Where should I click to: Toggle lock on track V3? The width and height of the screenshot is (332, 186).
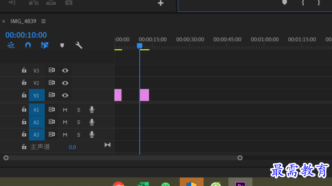pyautogui.click(x=24, y=70)
